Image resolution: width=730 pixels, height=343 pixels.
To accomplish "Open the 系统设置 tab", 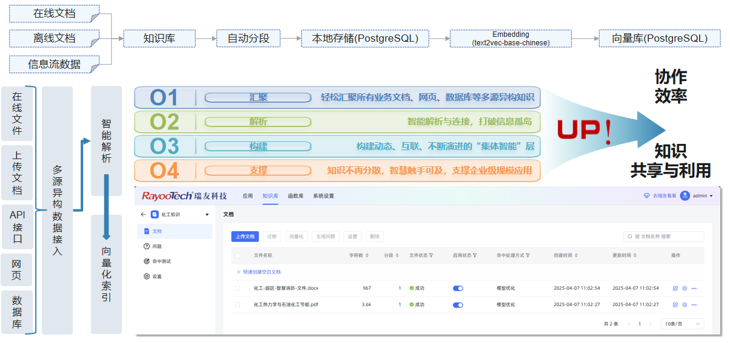I will (x=323, y=196).
